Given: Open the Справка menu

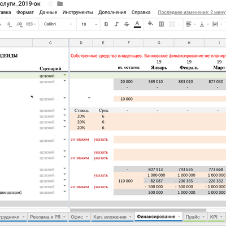Looking at the screenshot, I should point(141,12).
